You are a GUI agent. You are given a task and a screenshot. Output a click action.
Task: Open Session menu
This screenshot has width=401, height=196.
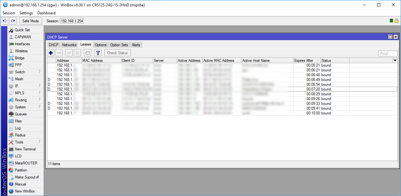(x=9, y=13)
